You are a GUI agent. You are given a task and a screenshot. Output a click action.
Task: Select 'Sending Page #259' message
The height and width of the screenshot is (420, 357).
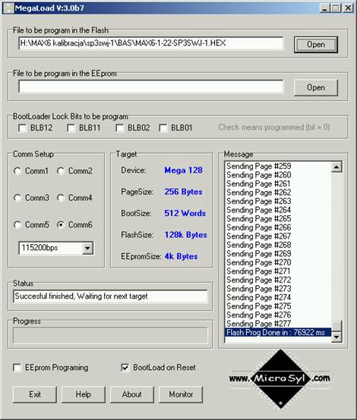[x=278, y=166]
